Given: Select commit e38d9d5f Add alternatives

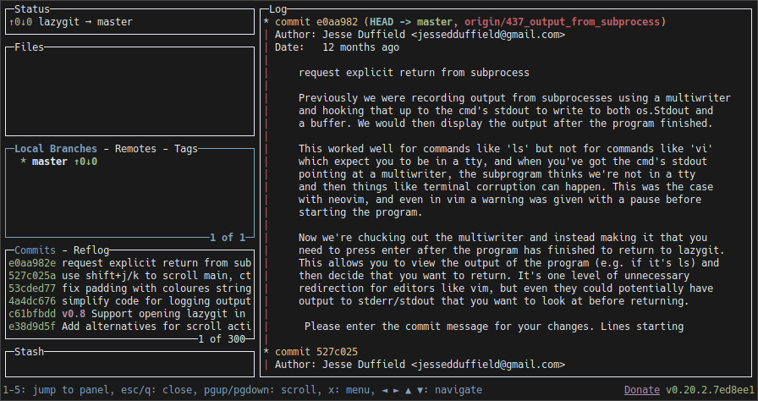Looking at the screenshot, I should pyautogui.click(x=129, y=326).
